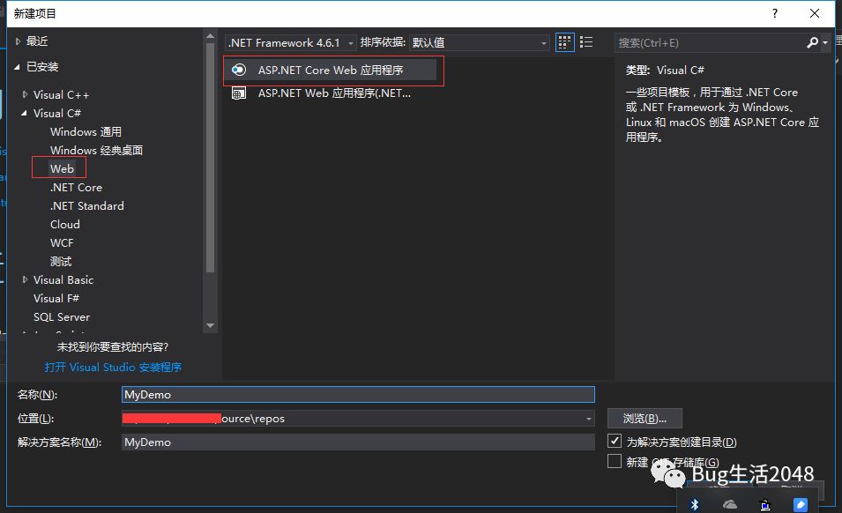This screenshot has height=513, width=842.
Task: Select Cloud category
Action: 65,224
